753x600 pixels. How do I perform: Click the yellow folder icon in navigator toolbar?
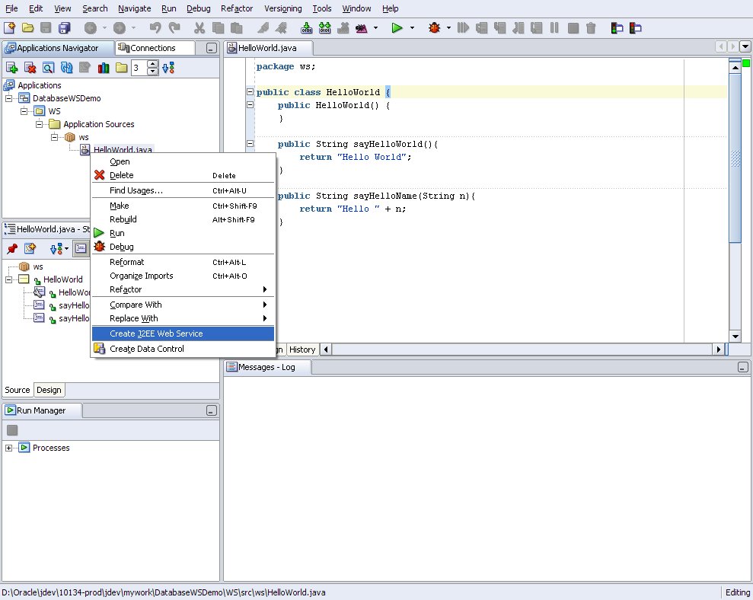tap(122, 68)
